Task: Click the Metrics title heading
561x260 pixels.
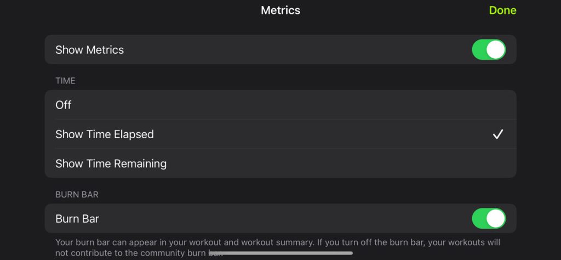Action: (x=280, y=10)
